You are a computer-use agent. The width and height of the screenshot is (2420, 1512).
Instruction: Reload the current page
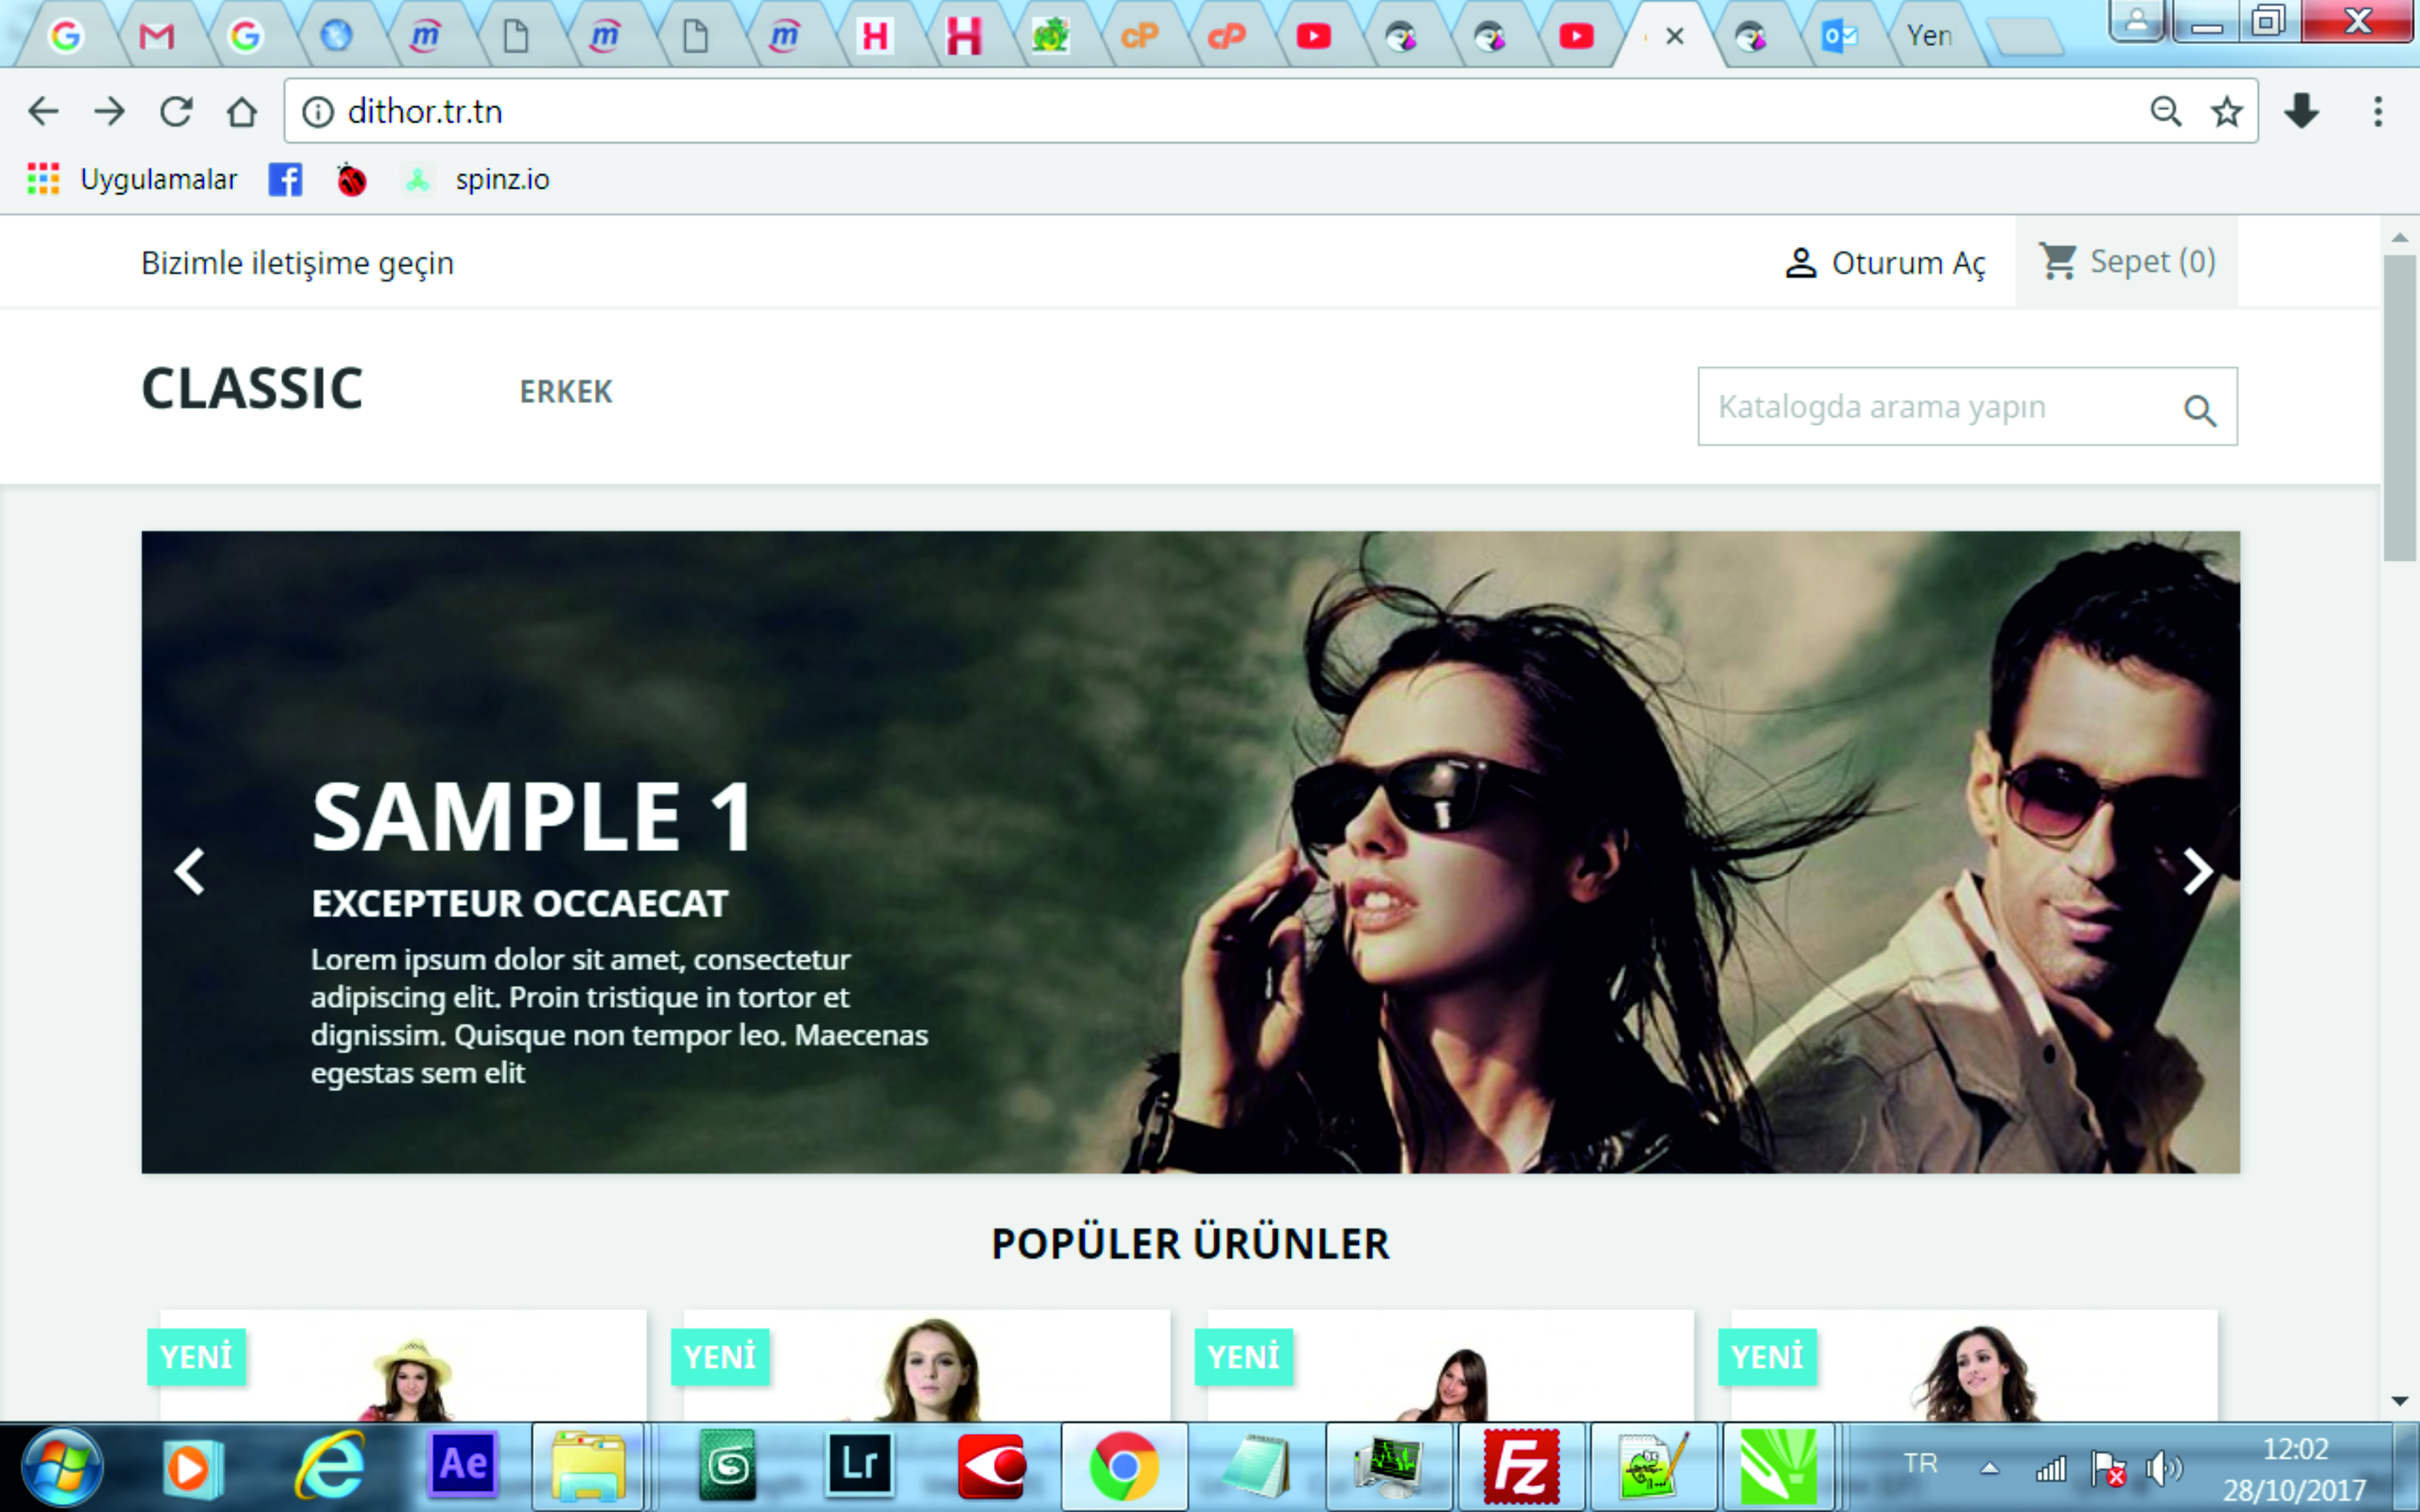pos(176,111)
